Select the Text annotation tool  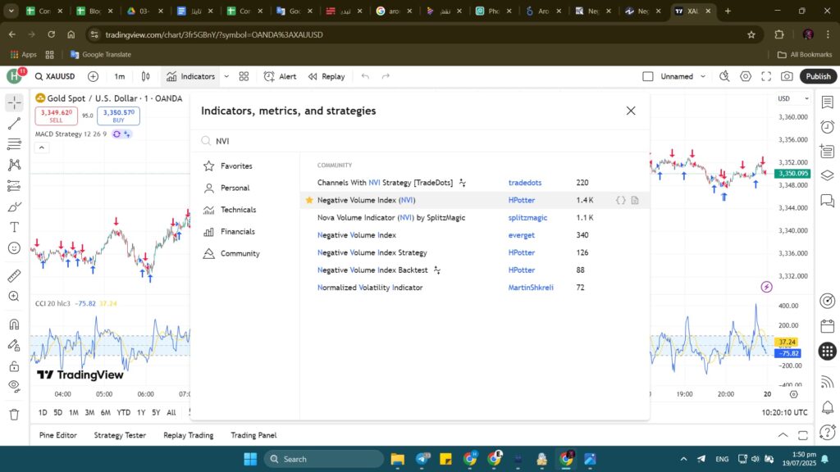pyautogui.click(x=15, y=228)
